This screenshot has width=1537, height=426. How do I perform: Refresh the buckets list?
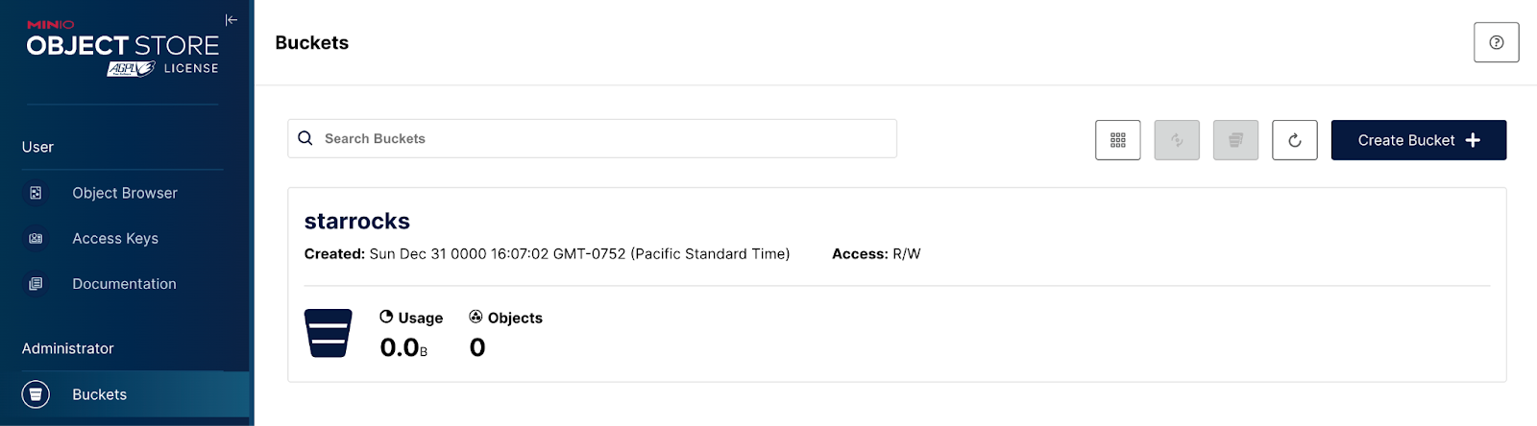pyautogui.click(x=1294, y=140)
